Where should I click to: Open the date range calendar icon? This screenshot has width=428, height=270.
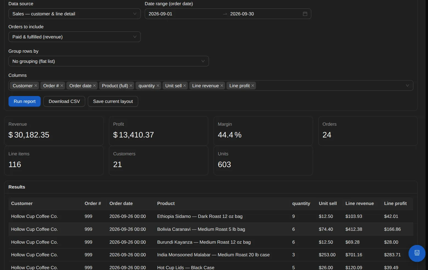point(305,14)
